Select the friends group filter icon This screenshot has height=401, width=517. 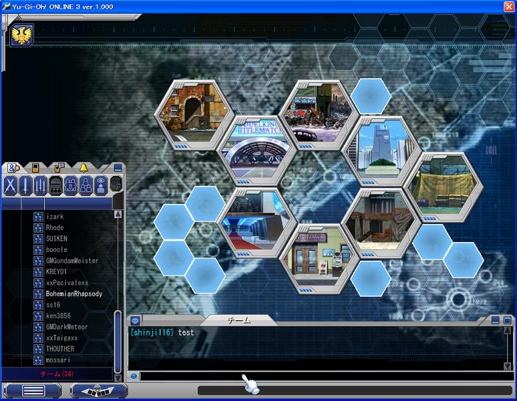click(x=70, y=185)
